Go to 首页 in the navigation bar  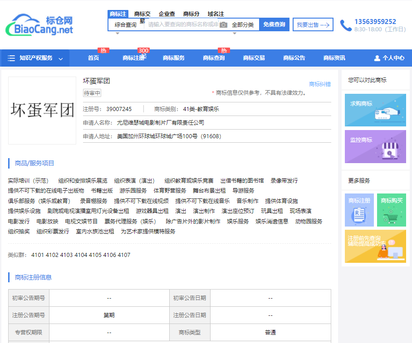[x=93, y=58]
